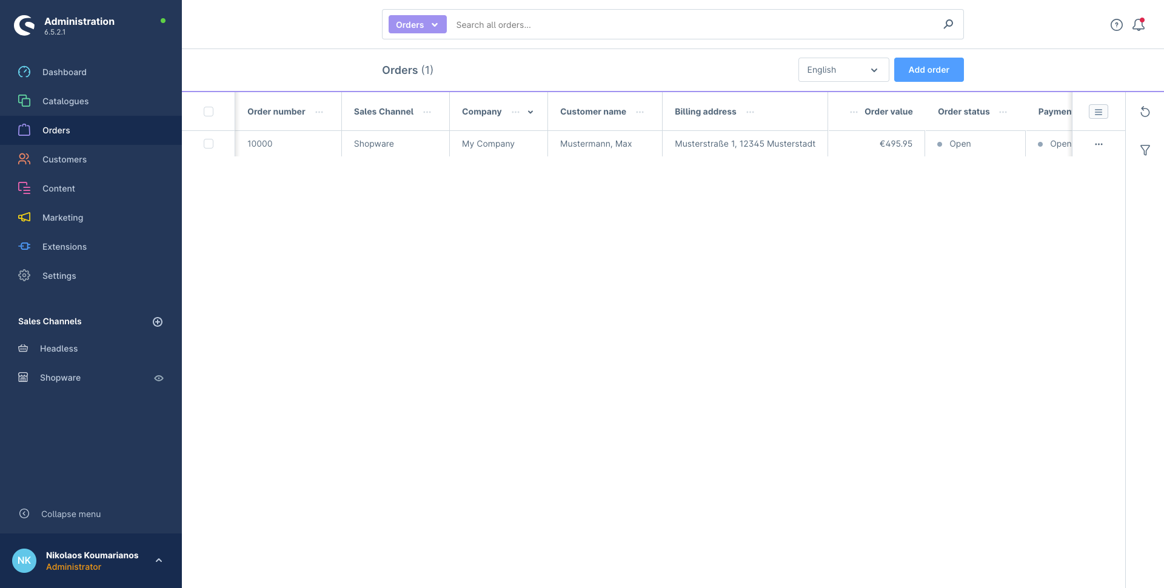
Task: Open the Marketing section
Action: 91,218
